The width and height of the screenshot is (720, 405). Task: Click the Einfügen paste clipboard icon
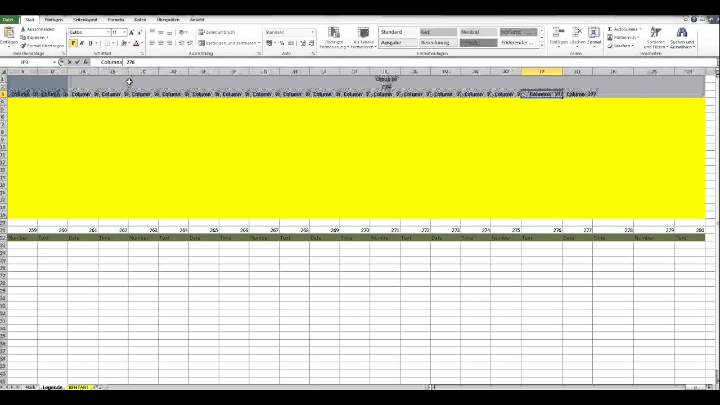pyautogui.click(x=8, y=33)
